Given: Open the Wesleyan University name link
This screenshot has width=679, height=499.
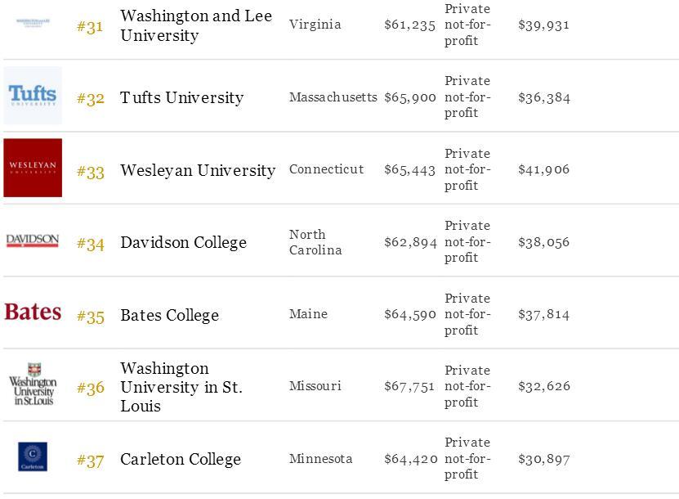Looking at the screenshot, I should pos(198,170).
